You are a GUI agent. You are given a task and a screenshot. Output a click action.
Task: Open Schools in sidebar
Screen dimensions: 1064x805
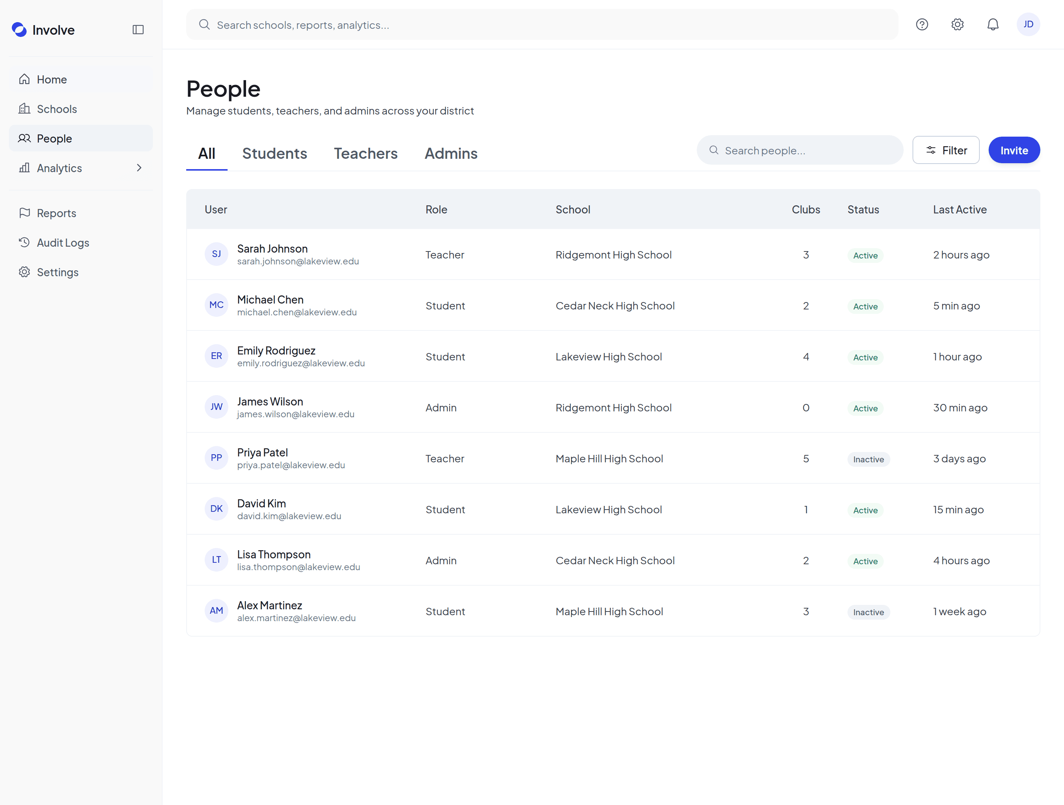(x=81, y=109)
